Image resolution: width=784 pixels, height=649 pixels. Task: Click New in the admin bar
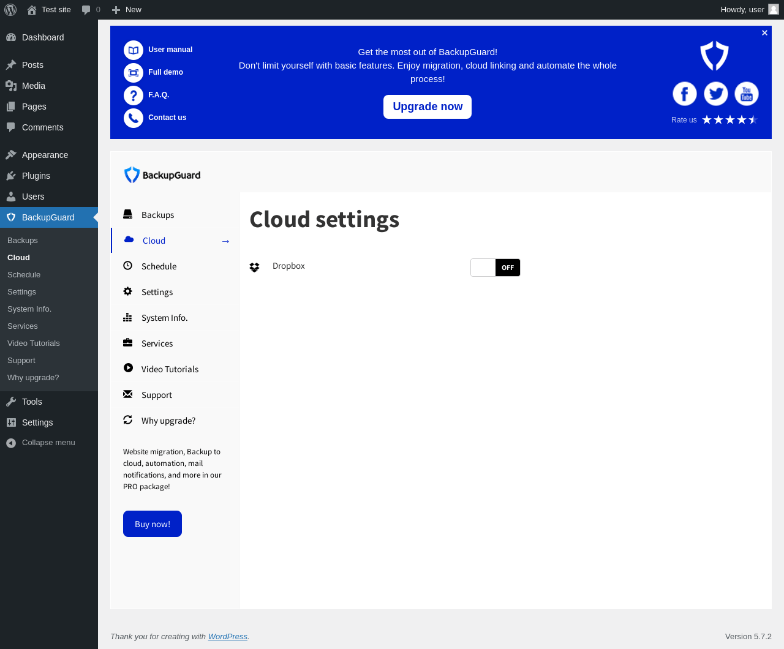click(127, 10)
